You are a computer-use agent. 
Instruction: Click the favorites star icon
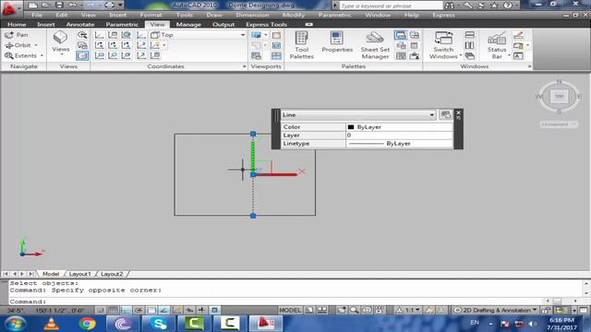pyautogui.click(x=494, y=6)
